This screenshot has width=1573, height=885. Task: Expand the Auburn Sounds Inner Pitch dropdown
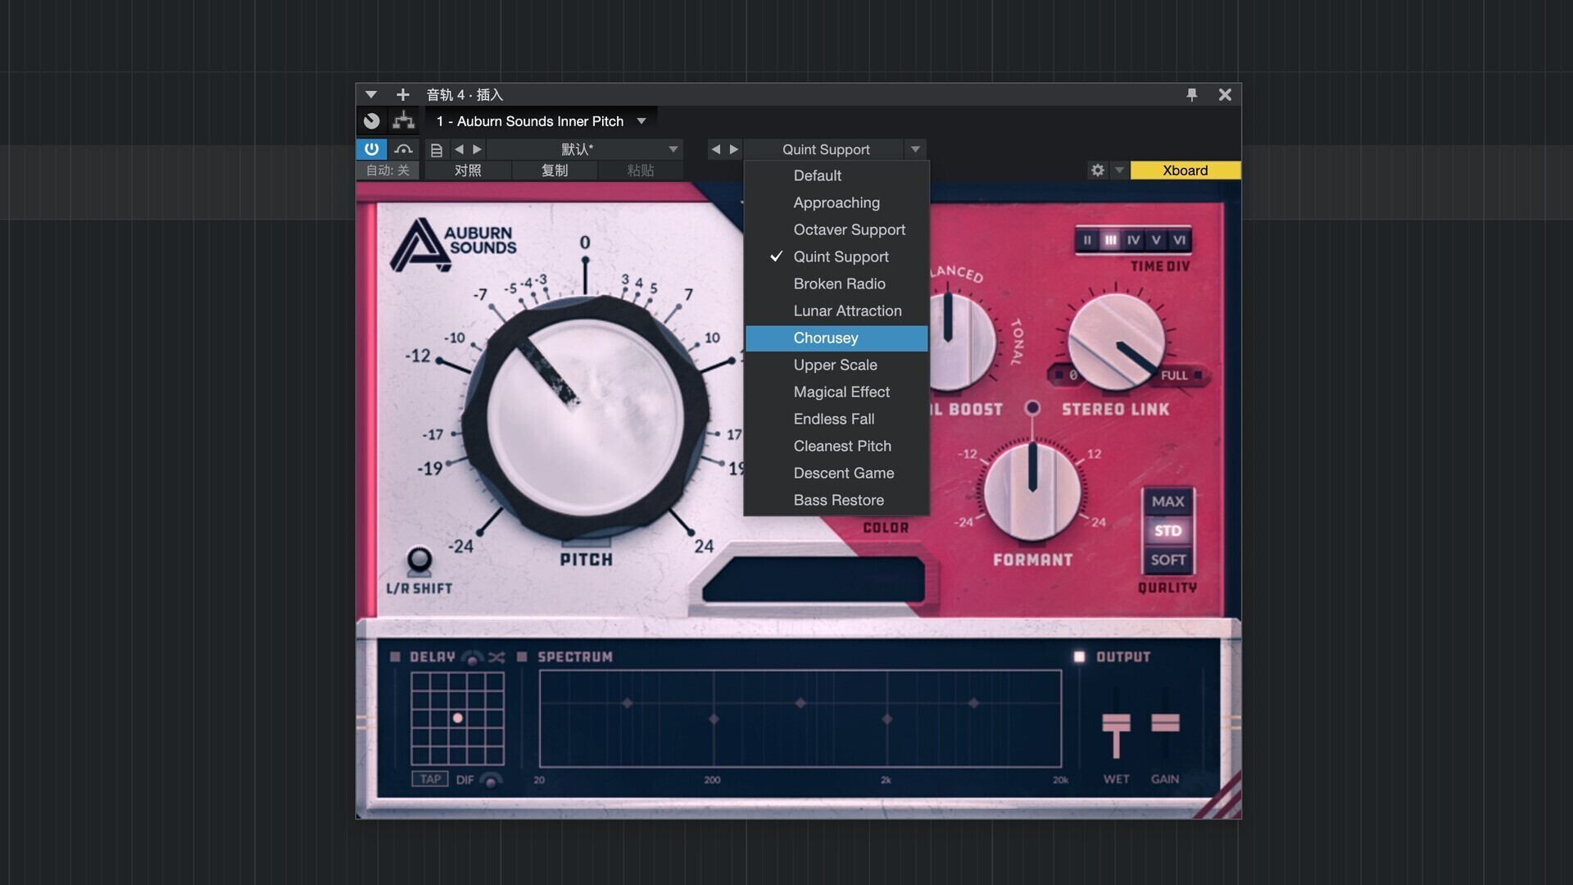click(x=641, y=121)
